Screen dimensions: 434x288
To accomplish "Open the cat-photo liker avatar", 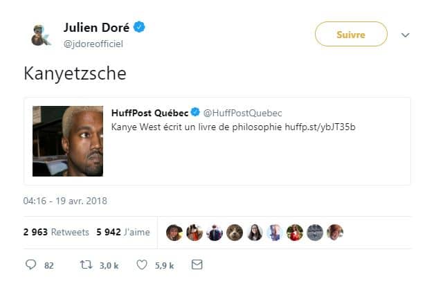I will pos(234,233).
